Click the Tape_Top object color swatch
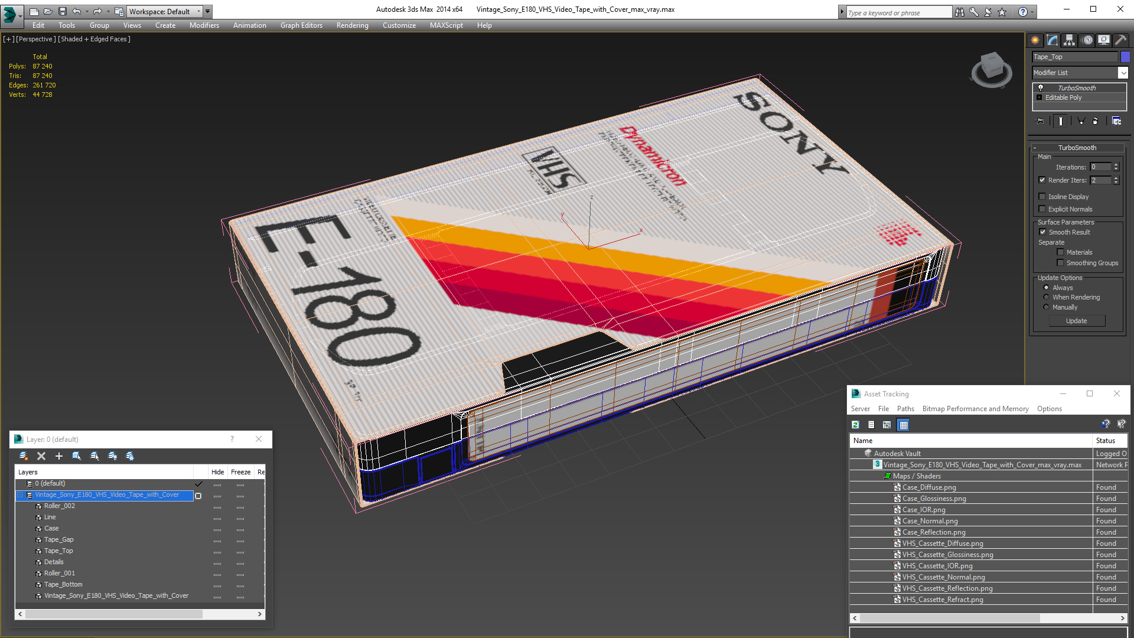This screenshot has height=638, width=1134. [1125, 57]
